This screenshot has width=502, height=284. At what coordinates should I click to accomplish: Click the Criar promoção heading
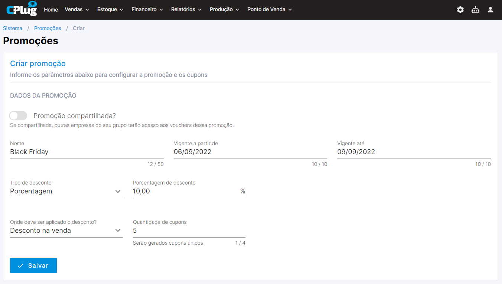point(38,63)
